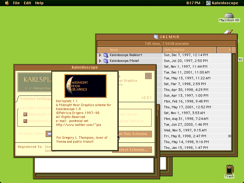Screen dimensions: 244x183
Task: Select the Trash icon on desktop
Action: pos(230,170)
